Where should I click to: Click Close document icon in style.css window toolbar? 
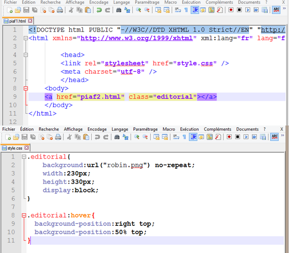point(42,137)
